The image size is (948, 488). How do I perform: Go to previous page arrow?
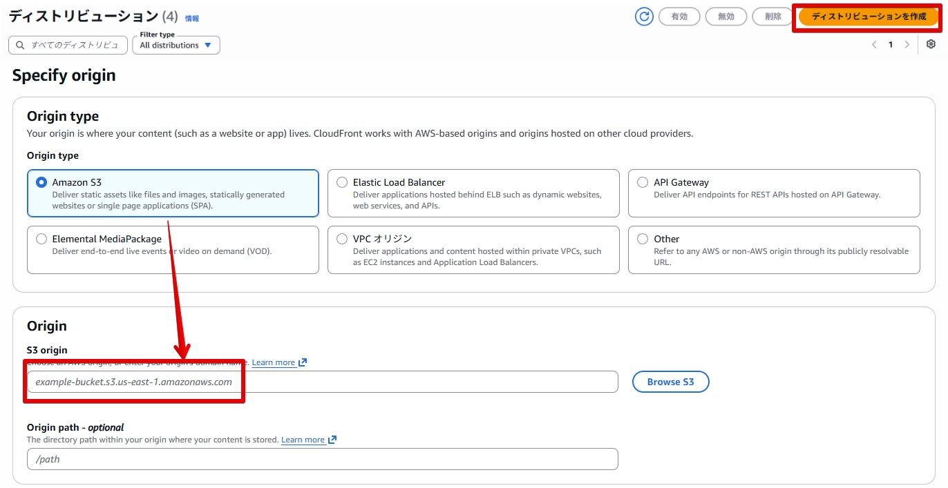point(874,45)
